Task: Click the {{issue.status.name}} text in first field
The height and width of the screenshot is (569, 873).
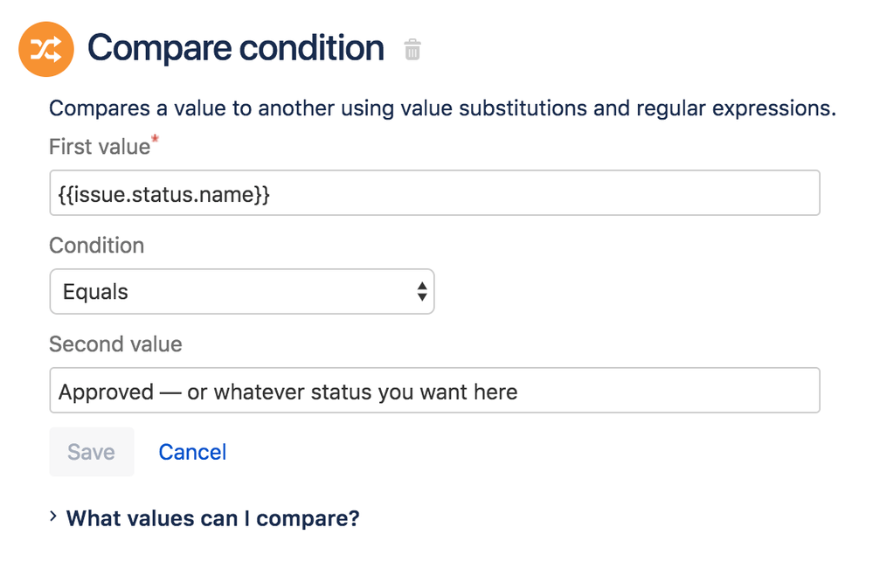Action: pyautogui.click(x=163, y=193)
